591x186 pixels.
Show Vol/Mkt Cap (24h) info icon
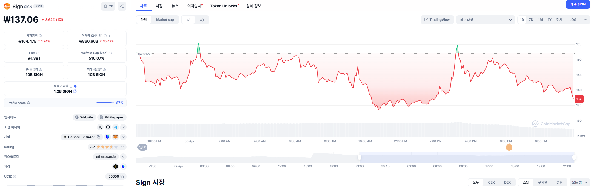[110, 53]
